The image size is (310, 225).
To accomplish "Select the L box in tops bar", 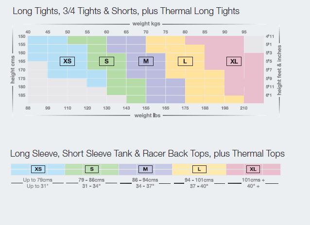I will point(199,169).
